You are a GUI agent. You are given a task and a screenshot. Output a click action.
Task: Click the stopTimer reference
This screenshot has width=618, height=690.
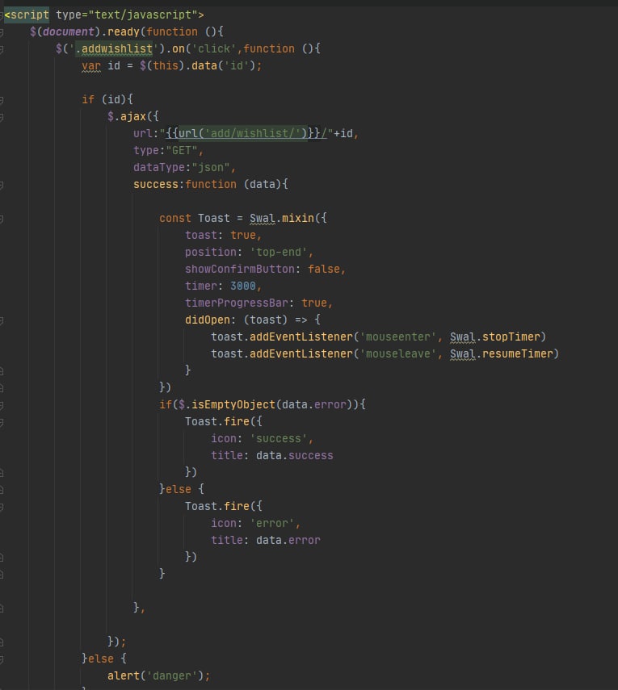coord(511,337)
